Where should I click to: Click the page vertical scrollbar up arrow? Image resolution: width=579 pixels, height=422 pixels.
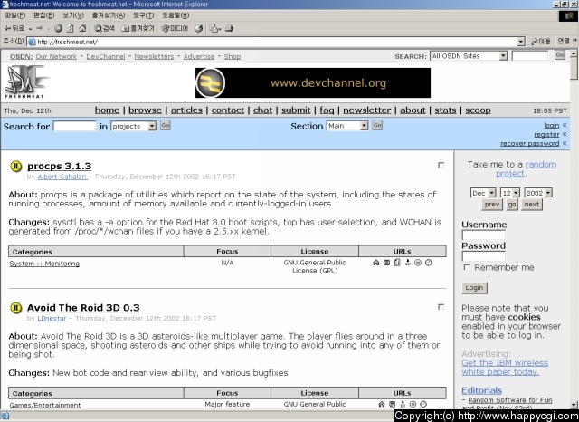[x=574, y=53]
